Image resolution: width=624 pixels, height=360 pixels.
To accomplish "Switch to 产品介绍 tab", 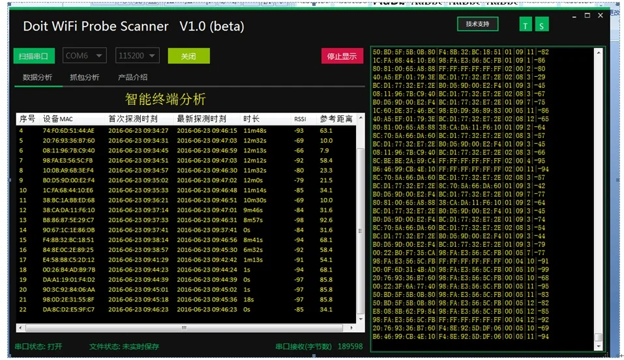I will (132, 77).
